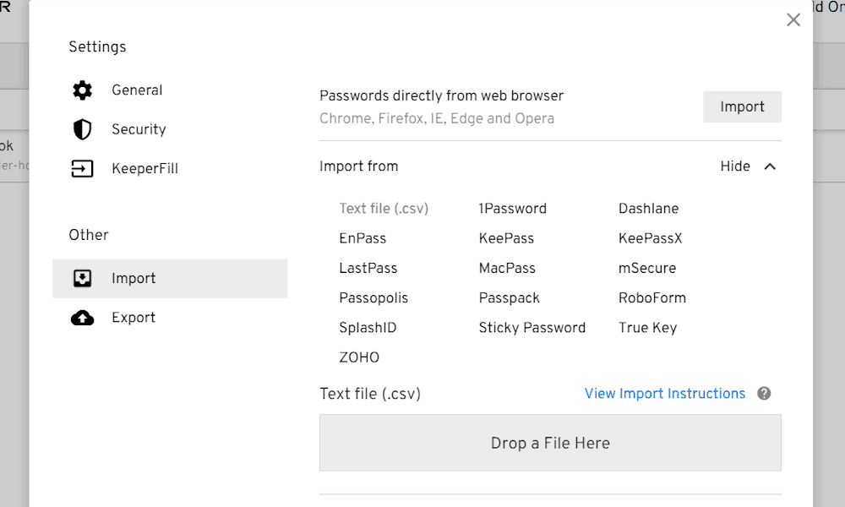Image resolution: width=845 pixels, height=507 pixels.
Task: Choose SplashID as import source
Action: [x=368, y=328]
